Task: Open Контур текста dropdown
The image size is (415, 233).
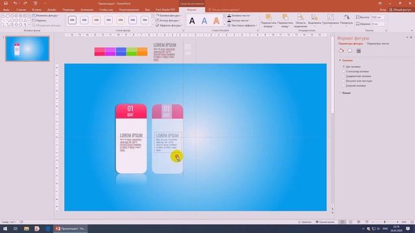Action: coord(239,20)
